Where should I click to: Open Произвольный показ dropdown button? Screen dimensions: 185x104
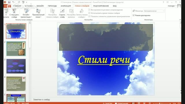(38, 13)
